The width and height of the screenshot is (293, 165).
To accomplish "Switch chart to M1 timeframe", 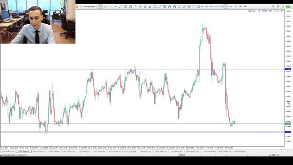I will coord(206,6).
